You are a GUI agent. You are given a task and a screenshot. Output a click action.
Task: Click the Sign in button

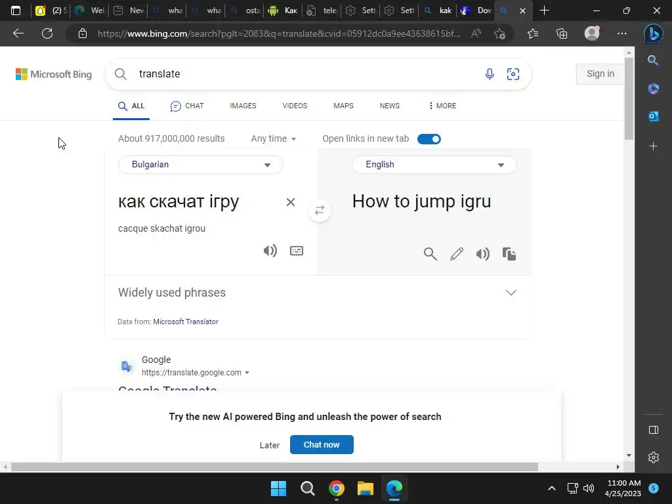(x=600, y=73)
